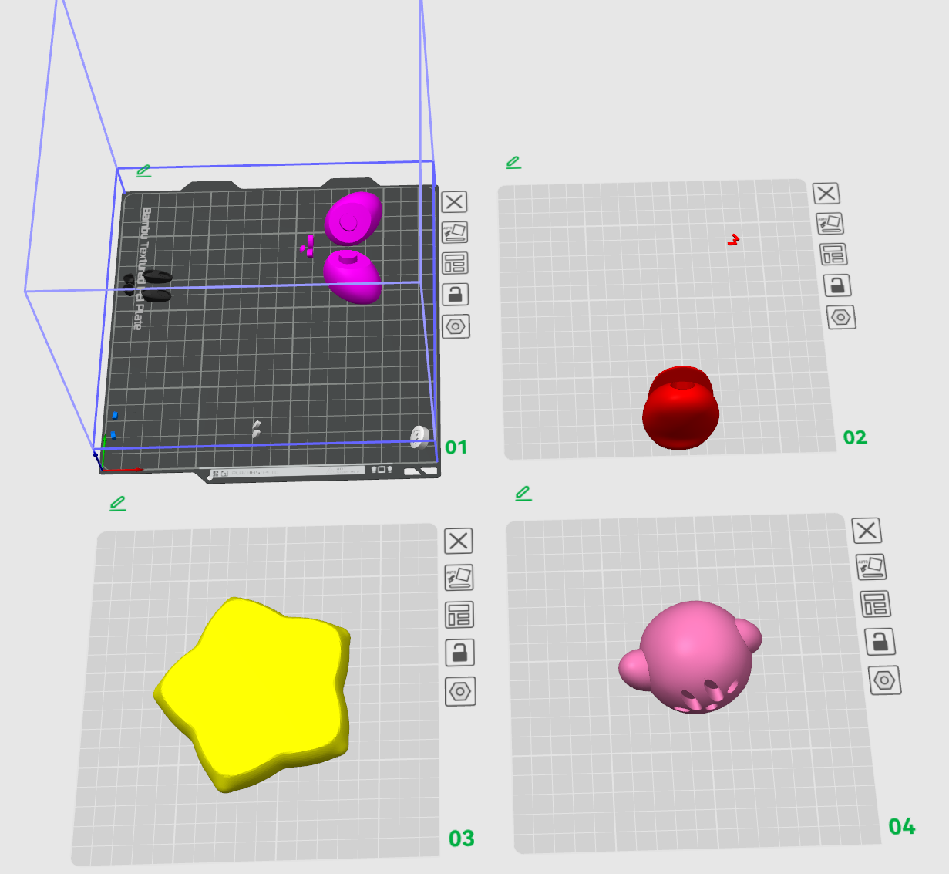Viewport: 949px width, 874px height.
Task: Arrange objects on plate 03
Action: pyautogui.click(x=459, y=615)
